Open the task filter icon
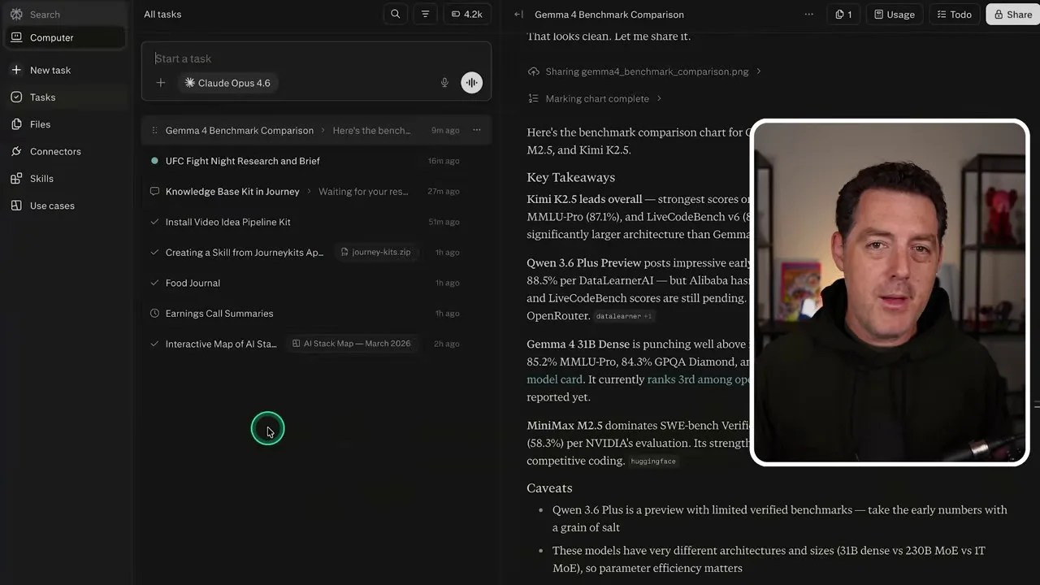The image size is (1040, 585). coord(425,14)
